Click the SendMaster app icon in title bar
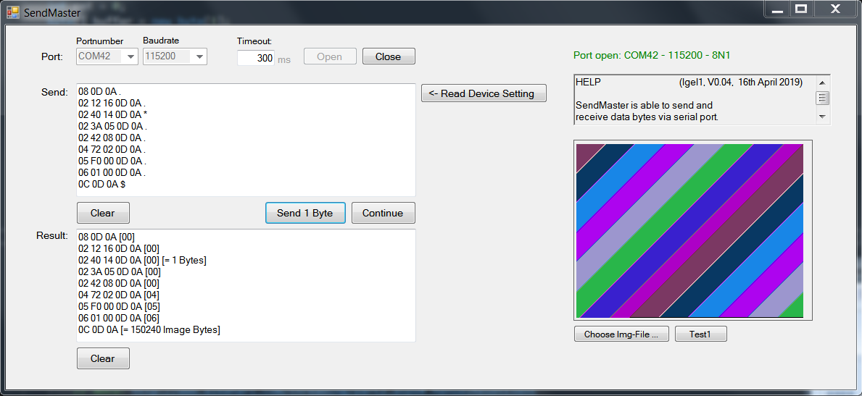 tap(12, 12)
